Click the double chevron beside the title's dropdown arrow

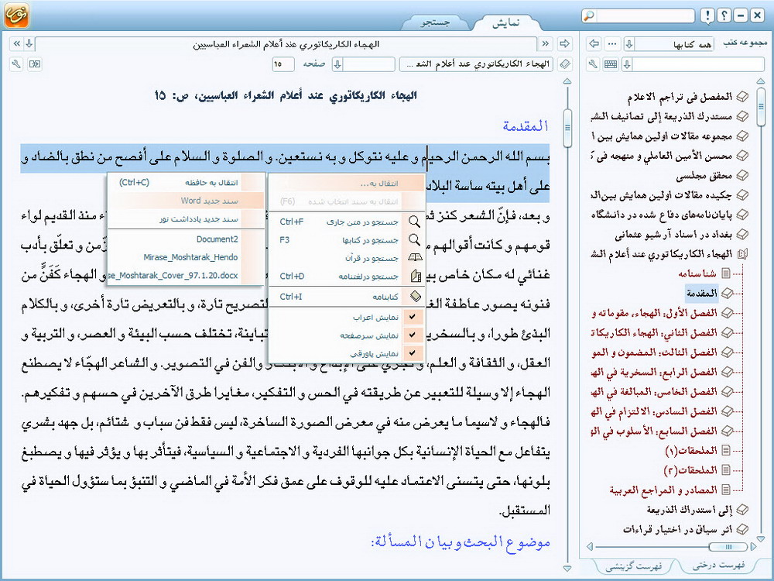17,44
